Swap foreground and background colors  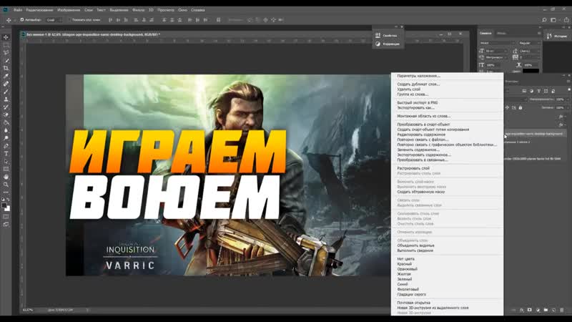(x=9, y=200)
